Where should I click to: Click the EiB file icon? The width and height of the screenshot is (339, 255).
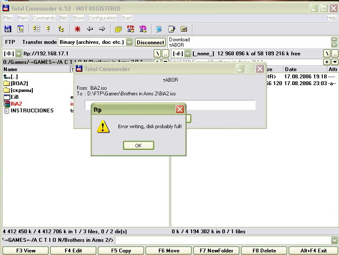pos(7,97)
